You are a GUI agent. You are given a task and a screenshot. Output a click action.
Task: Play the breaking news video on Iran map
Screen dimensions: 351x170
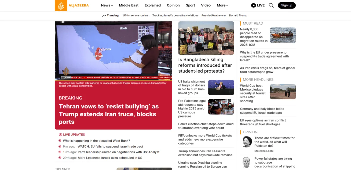(113, 51)
